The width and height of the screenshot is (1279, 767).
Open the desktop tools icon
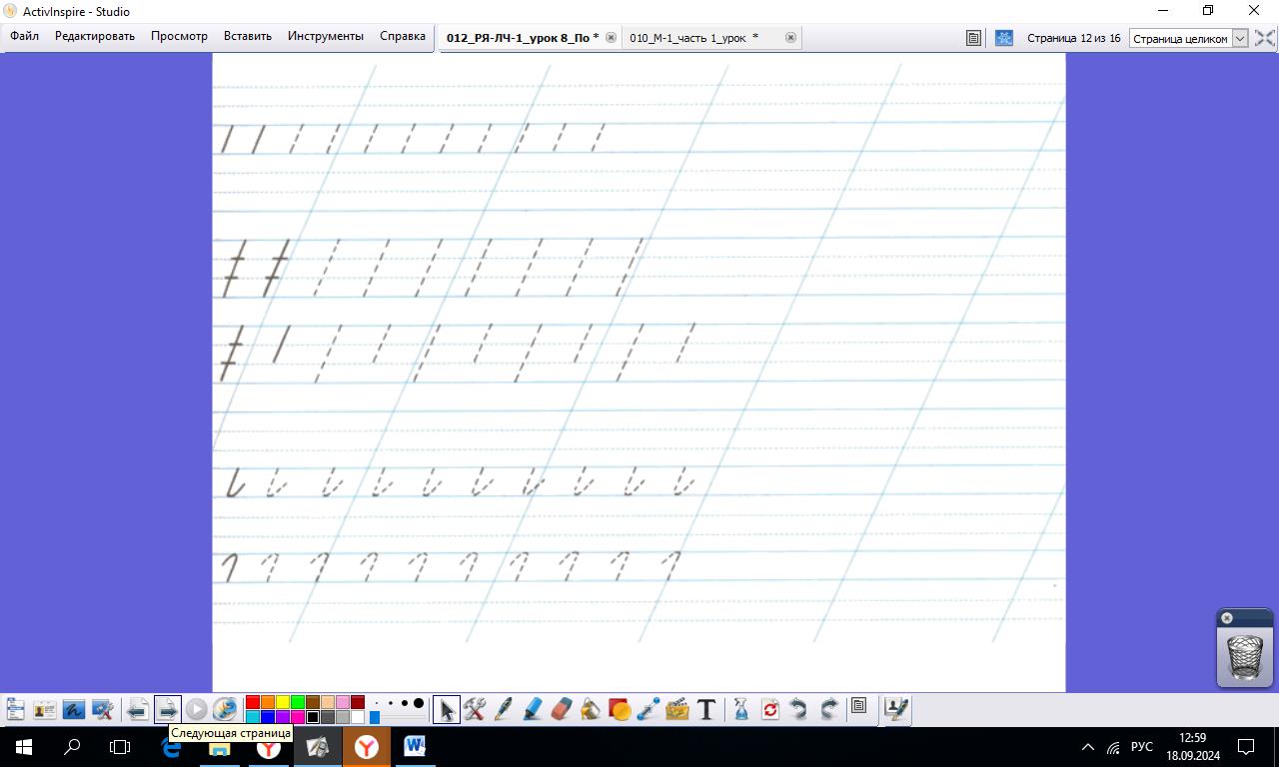click(x=102, y=709)
